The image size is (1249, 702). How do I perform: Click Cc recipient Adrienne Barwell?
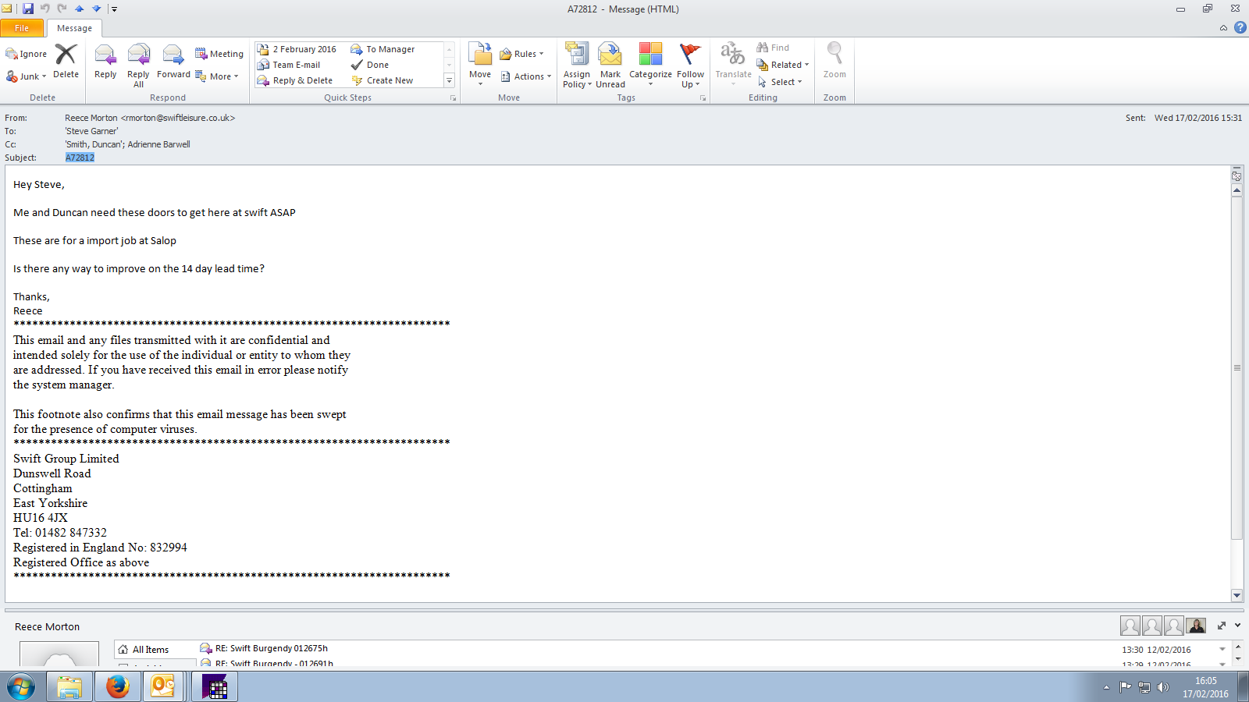click(159, 144)
